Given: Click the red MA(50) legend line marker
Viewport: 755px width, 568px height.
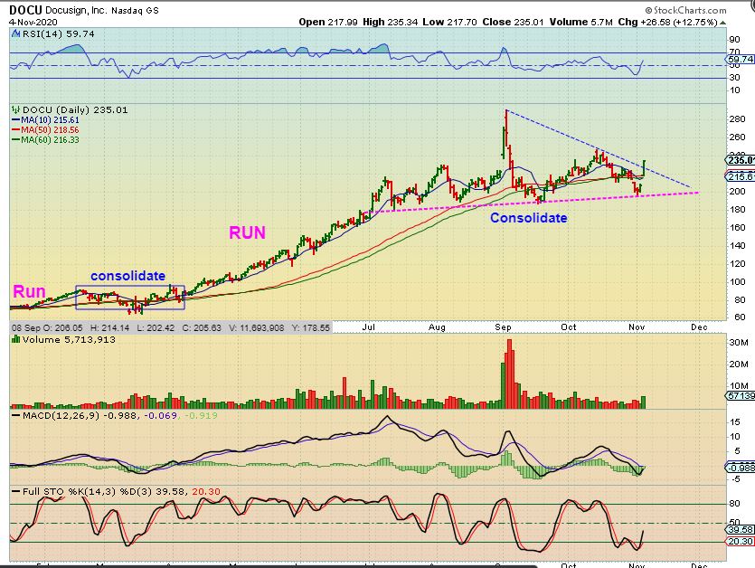Looking at the screenshot, I should tap(16, 130).
